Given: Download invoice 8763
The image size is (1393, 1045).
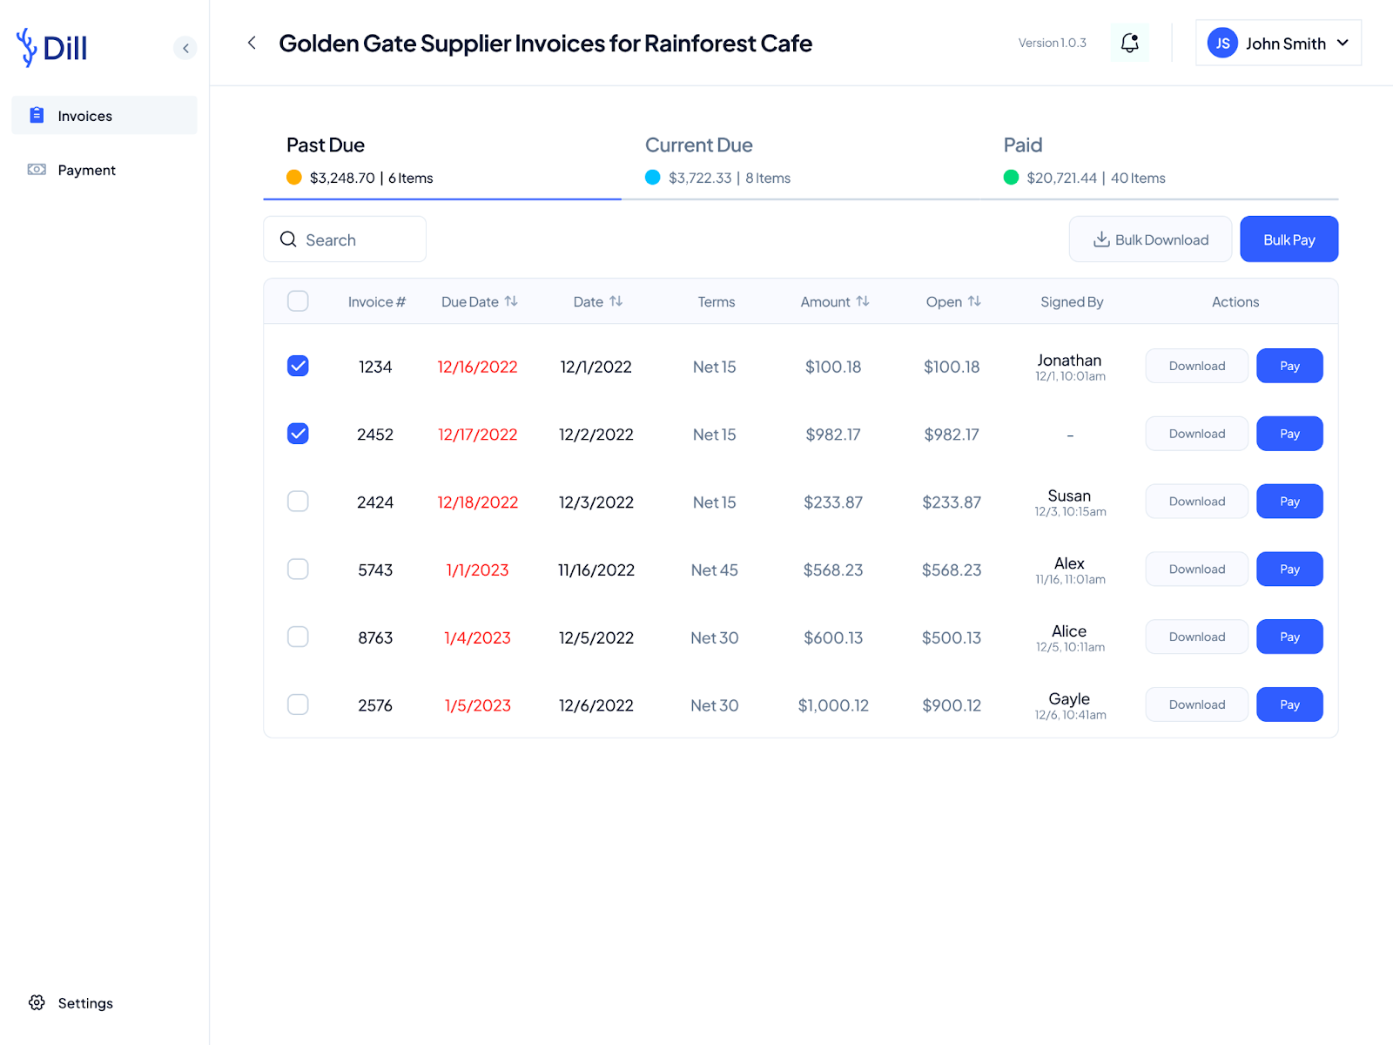Looking at the screenshot, I should click(1196, 637).
